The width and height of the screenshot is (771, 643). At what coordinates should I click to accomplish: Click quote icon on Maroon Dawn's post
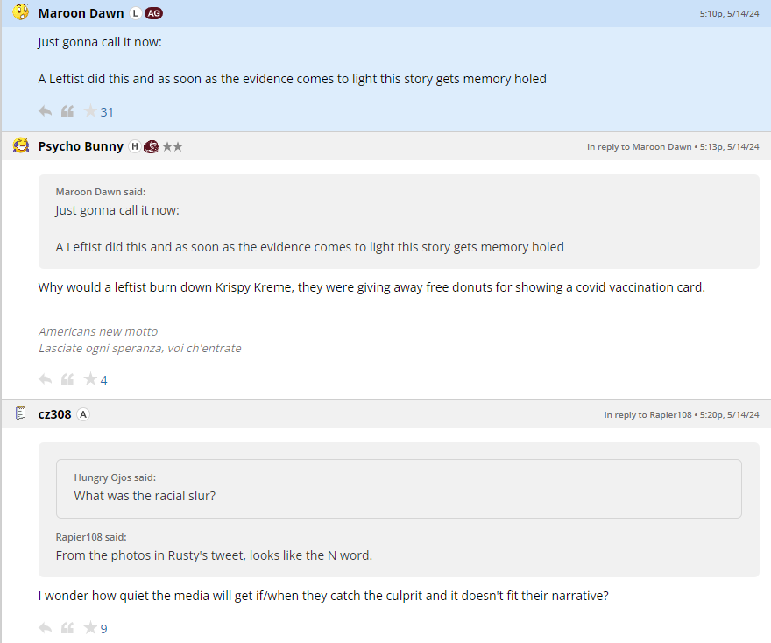pos(67,111)
